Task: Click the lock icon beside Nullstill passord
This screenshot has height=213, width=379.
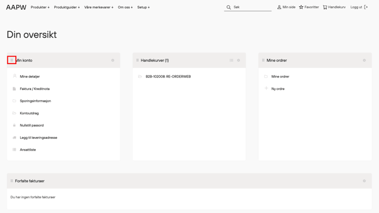Action: click(x=14, y=125)
